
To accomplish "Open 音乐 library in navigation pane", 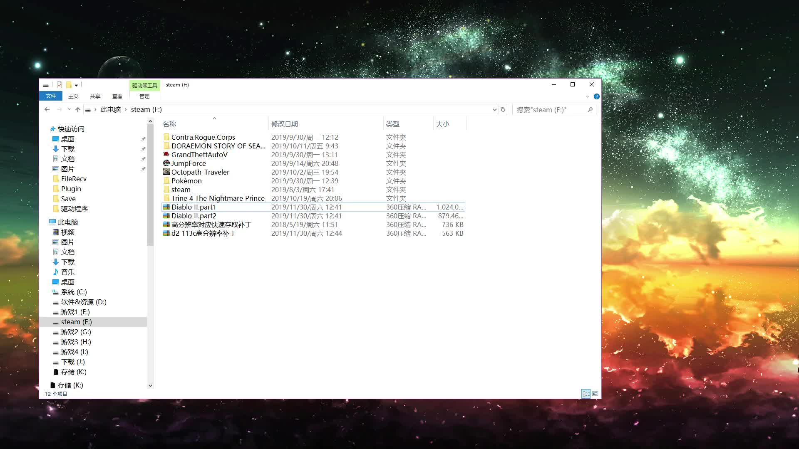I will click(x=67, y=272).
